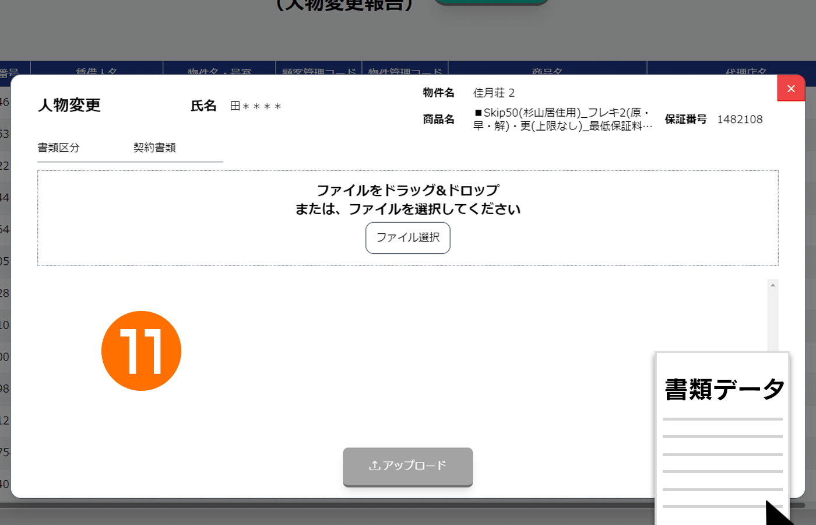Close the 人物変更 dialog with red X
This screenshot has height=525, width=816.
click(791, 89)
